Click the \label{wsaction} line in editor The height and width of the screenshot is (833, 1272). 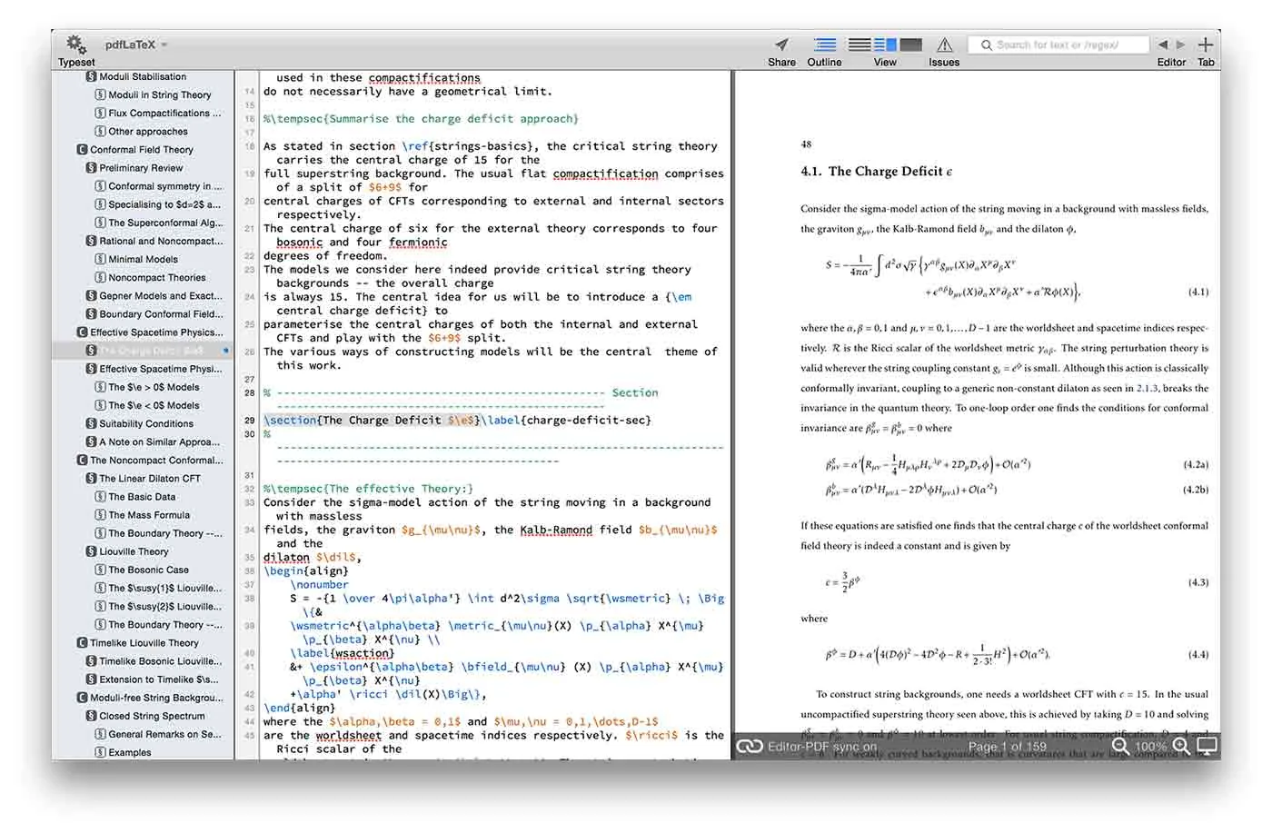343,653
